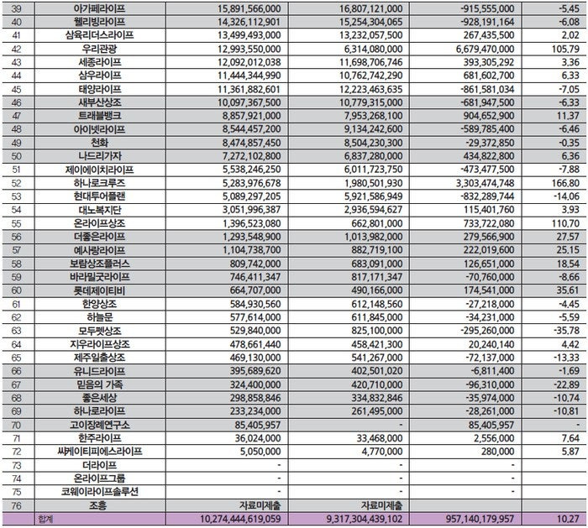This screenshot has width=588, height=528.
Task: Click the first 자료미제출 cell in row 76
Action: tap(260, 506)
